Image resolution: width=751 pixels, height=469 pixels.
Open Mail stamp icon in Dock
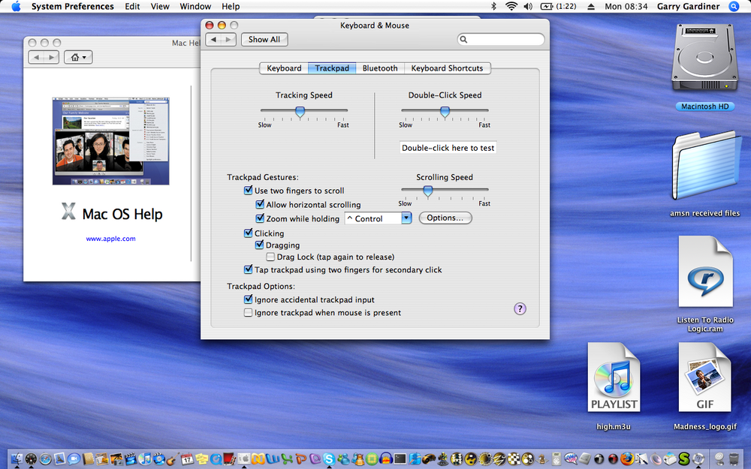click(59, 459)
